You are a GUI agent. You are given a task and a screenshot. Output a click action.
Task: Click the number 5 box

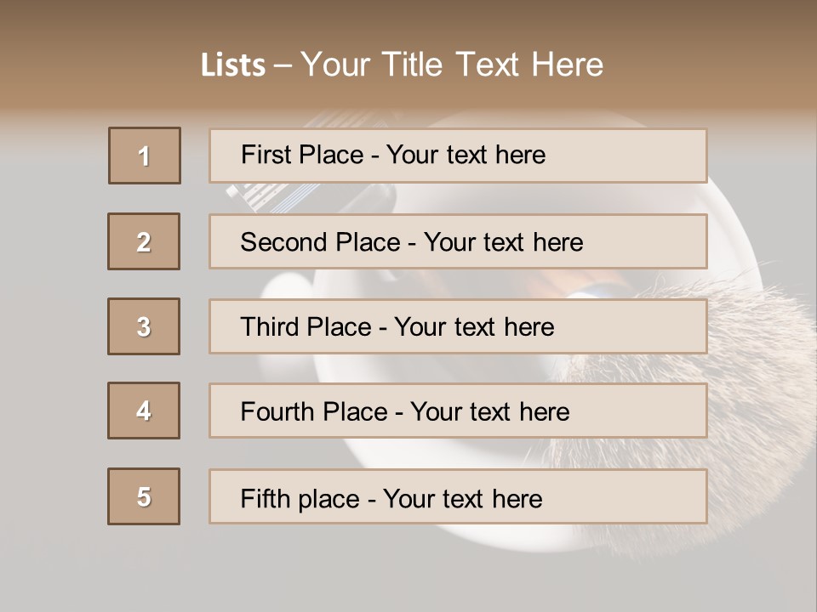(144, 496)
